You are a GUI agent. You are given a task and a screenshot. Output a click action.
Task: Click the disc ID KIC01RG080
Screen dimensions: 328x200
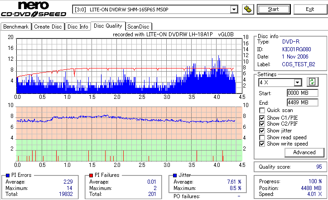coord(296,49)
